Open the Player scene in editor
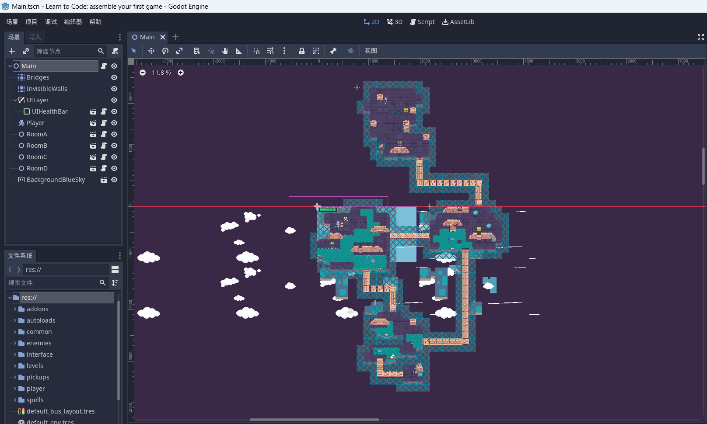 (93, 123)
